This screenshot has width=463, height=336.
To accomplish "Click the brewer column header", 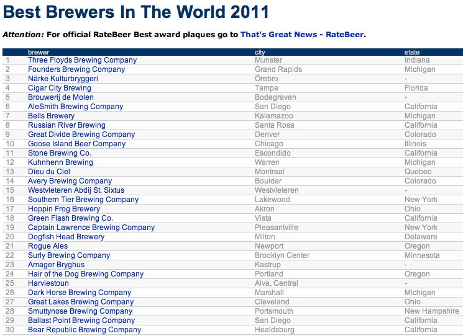I will pos(39,52).
